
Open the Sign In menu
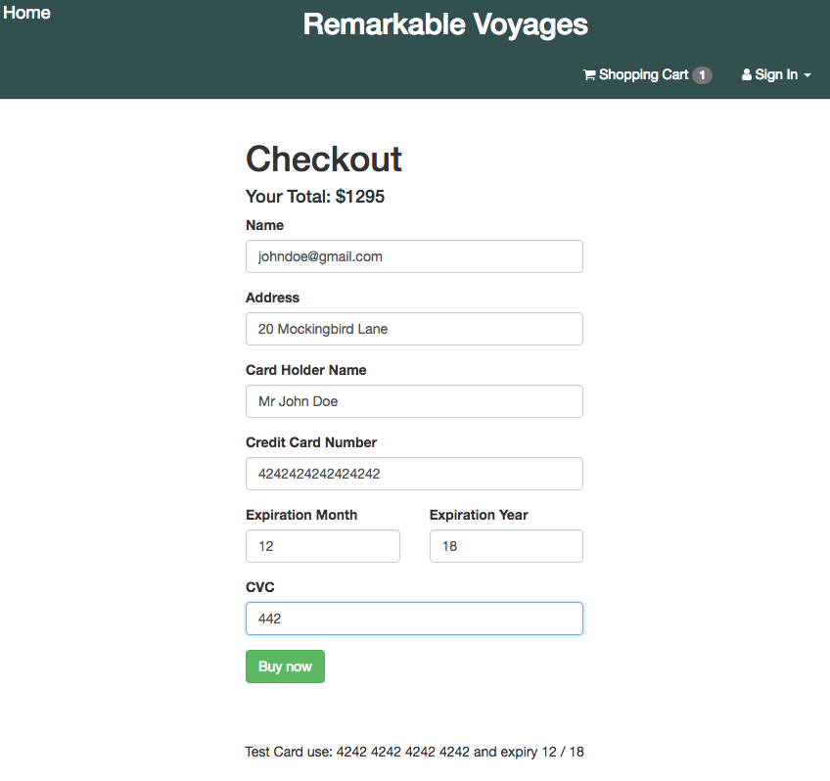pos(776,74)
